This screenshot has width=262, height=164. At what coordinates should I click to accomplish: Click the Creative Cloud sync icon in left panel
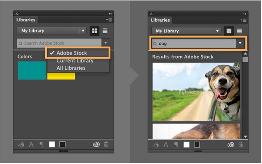96,144
